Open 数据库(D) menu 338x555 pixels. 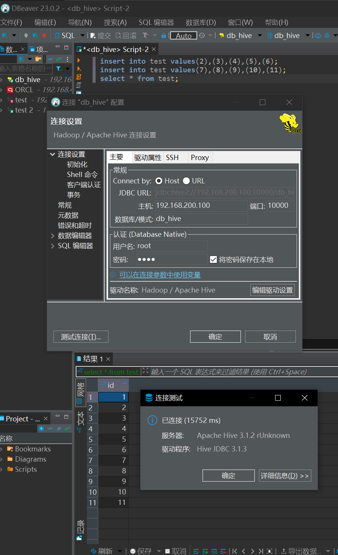[x=201, y=22]
